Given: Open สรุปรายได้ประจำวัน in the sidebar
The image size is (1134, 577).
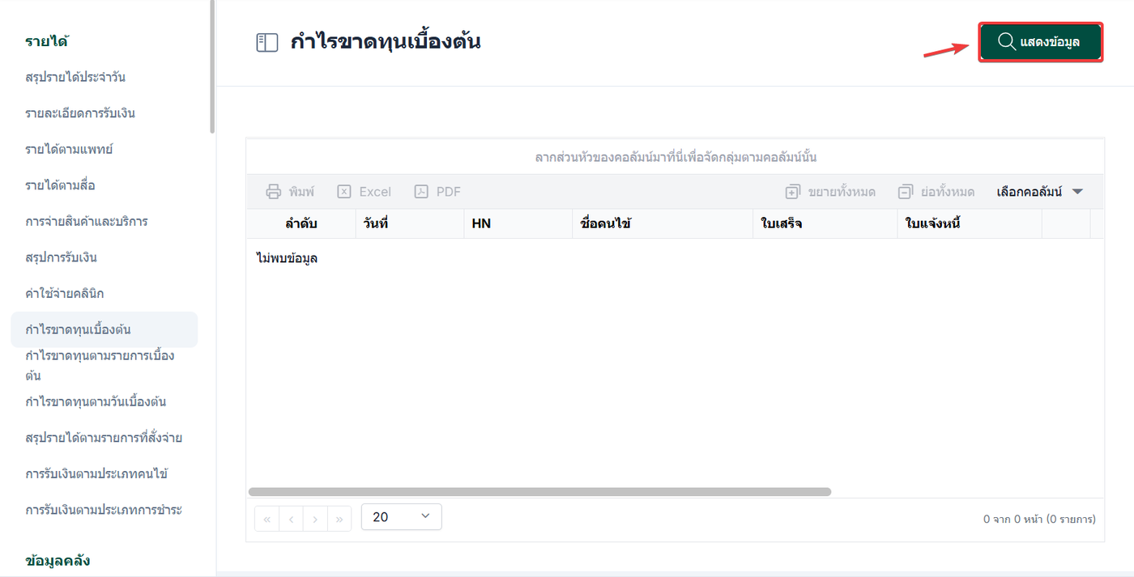Looking at the screenshot, I should [x=75, y=77].
